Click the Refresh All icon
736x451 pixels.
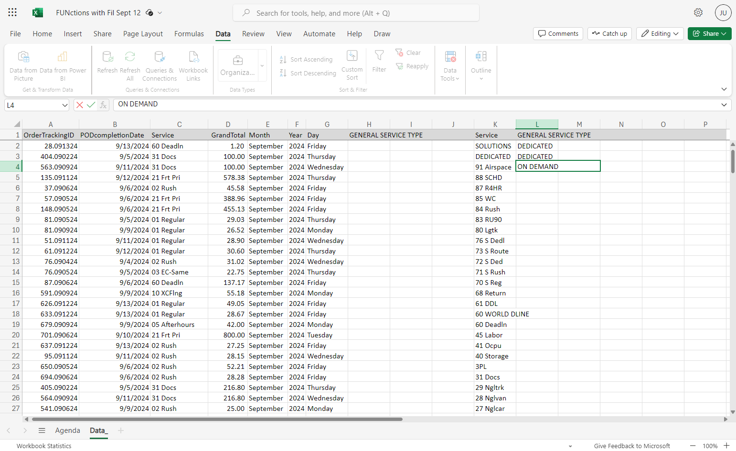tap(130, 57)
